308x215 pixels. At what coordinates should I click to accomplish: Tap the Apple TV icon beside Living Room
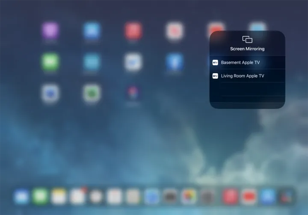tap(216, 76)
